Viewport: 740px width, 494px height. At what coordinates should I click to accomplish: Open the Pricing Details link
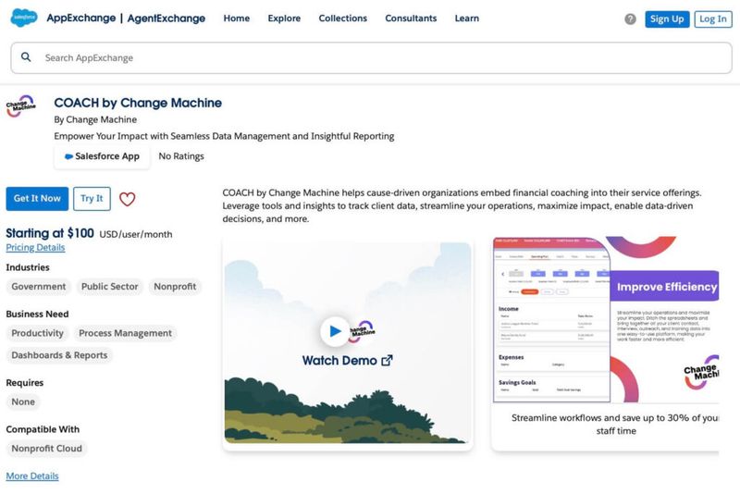pos(35,247)
